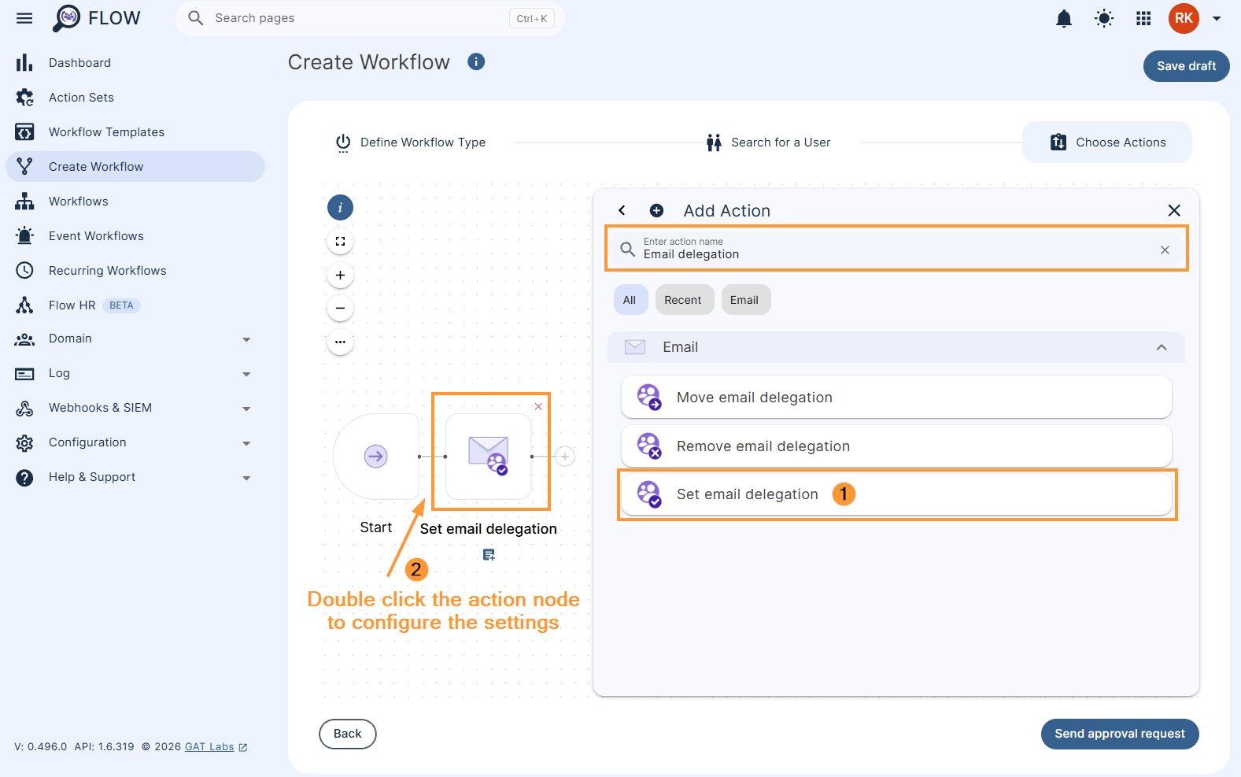Choose Remove email delegation action
The width and height of the screenshot is (1241, 777).
click(896, 446)
